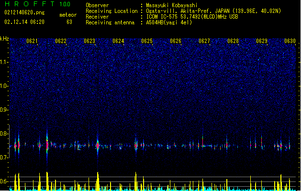Click the 'Receiving antenna' label
301x191 pixels.
110,22
